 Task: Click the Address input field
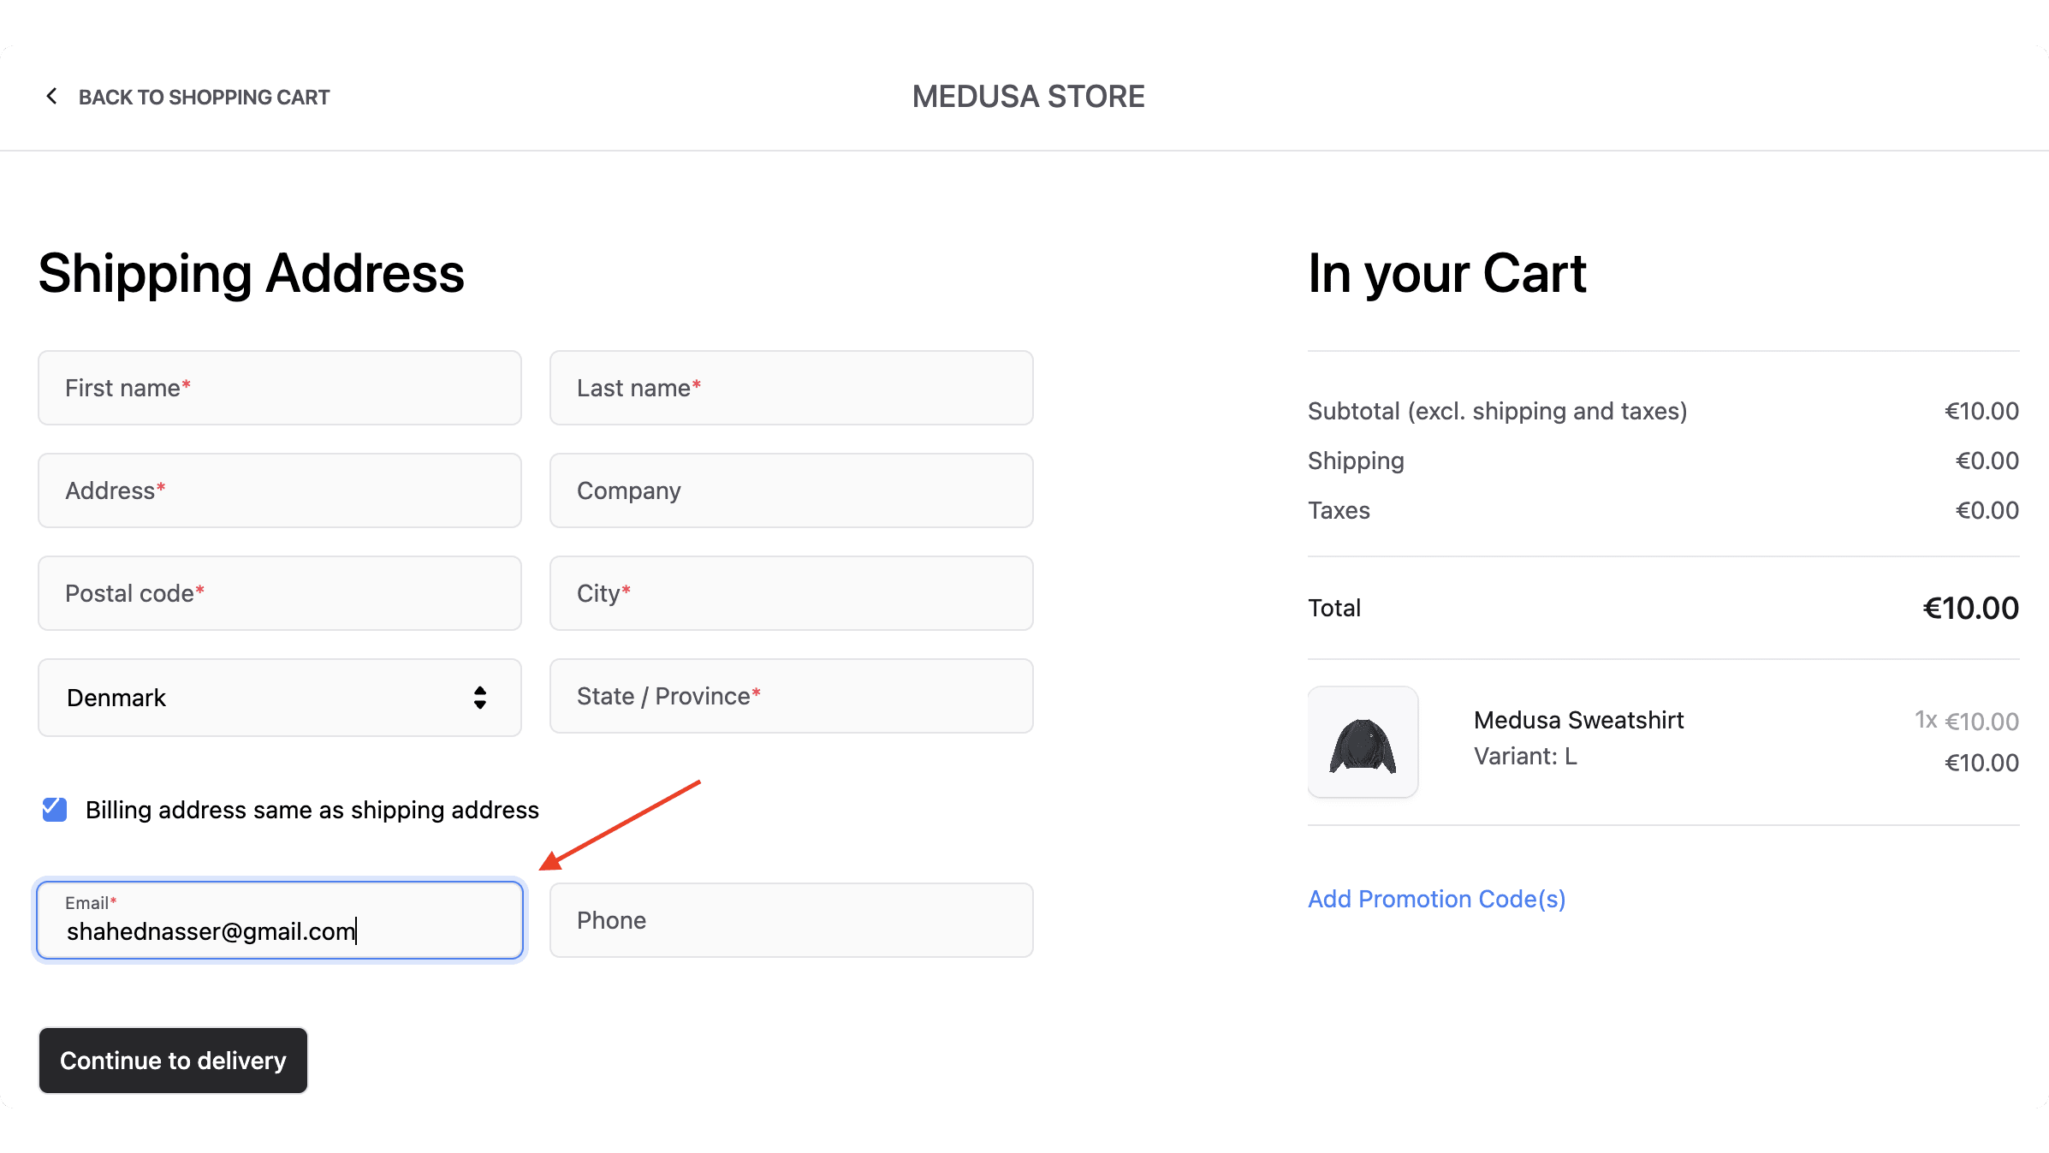[x=279, y=490]
